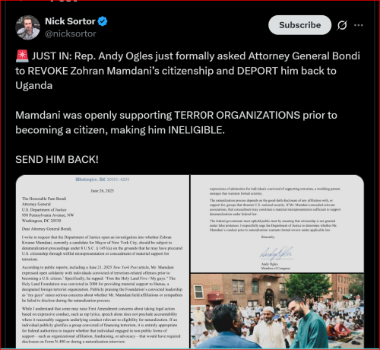The height and width of the screenshot is (350, 380).
Task: Click the "SEND HIM BACK!" text line
Action: [57, 160]
